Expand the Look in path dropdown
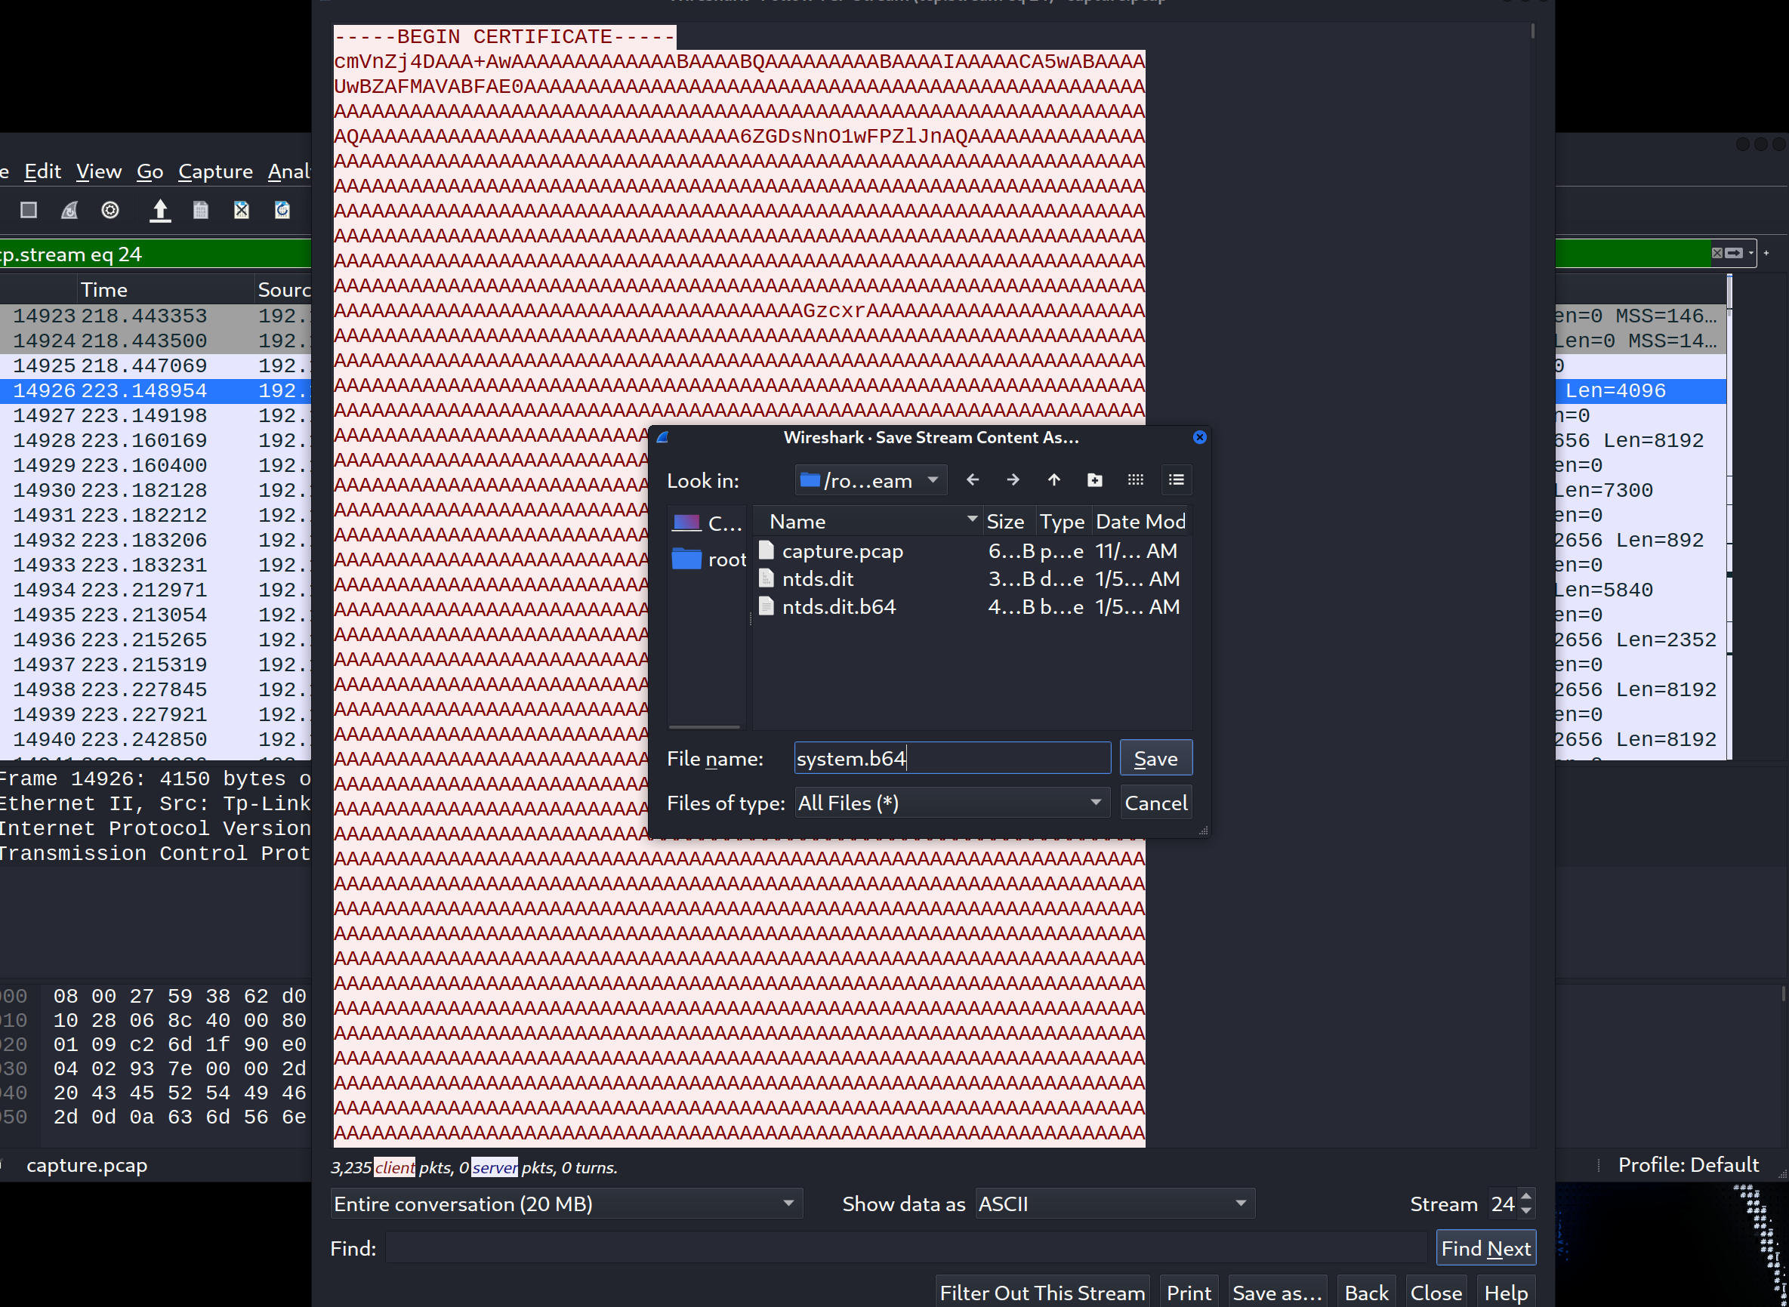 933,480
